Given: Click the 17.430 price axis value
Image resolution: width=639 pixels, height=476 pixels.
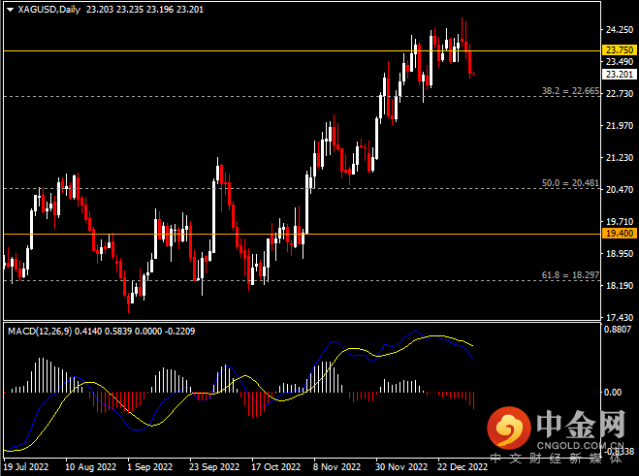Looking at the screenshot, I should tap(617, 318).
